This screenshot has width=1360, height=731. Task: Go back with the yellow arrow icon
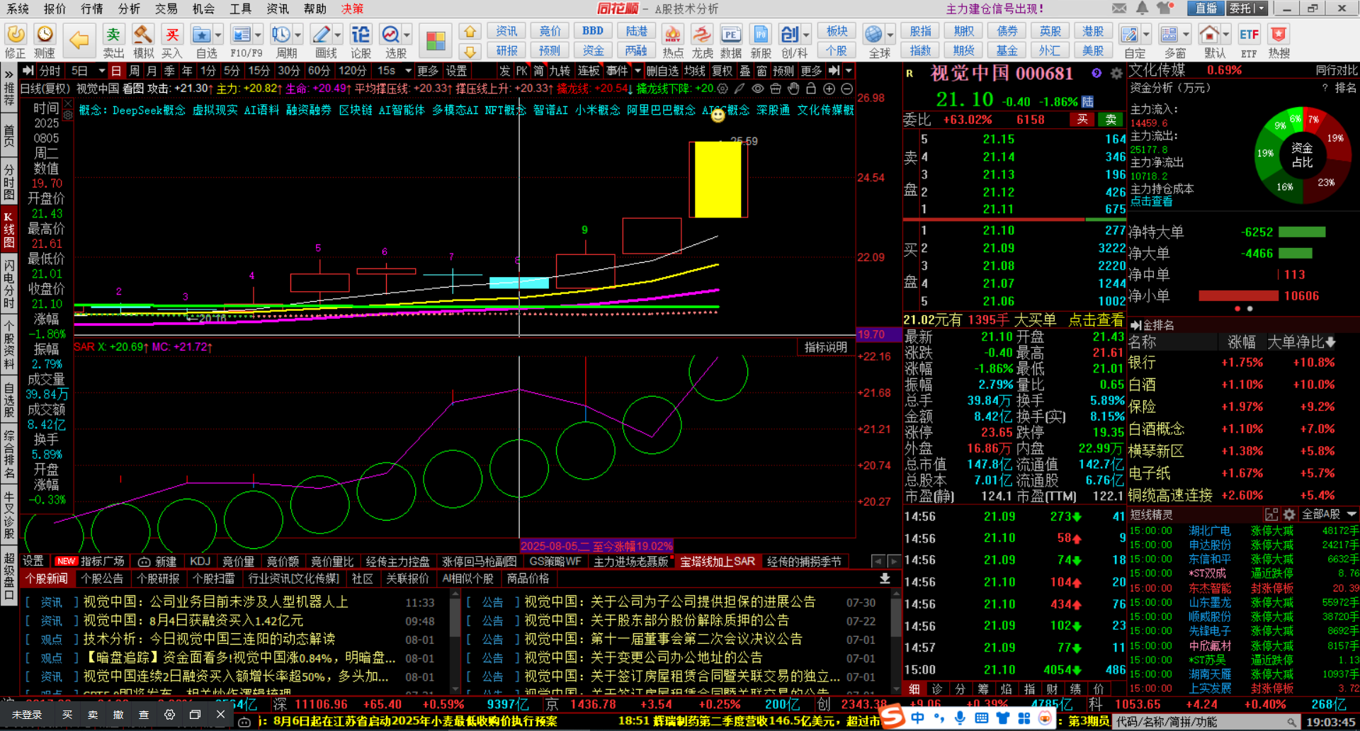(x=79, y=40)
